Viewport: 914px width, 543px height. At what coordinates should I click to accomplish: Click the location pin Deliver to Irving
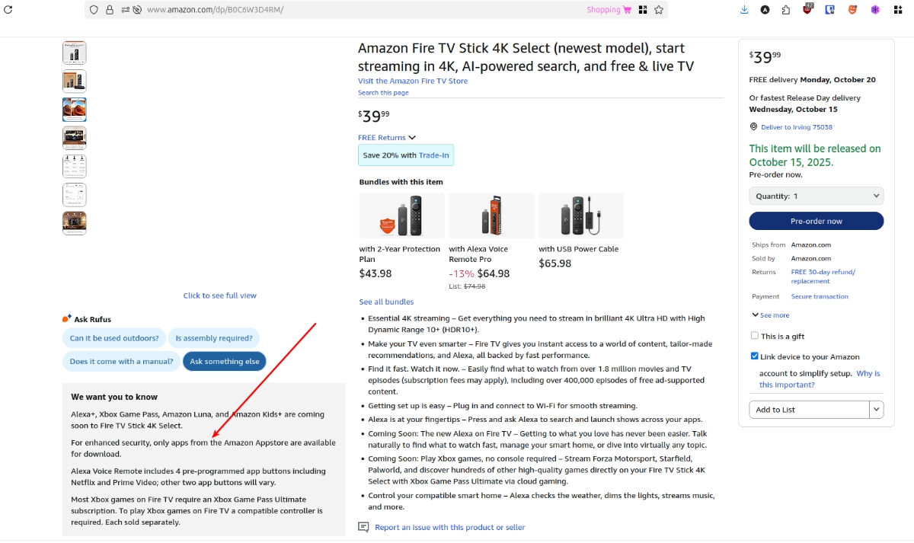(x=753, y=127)
